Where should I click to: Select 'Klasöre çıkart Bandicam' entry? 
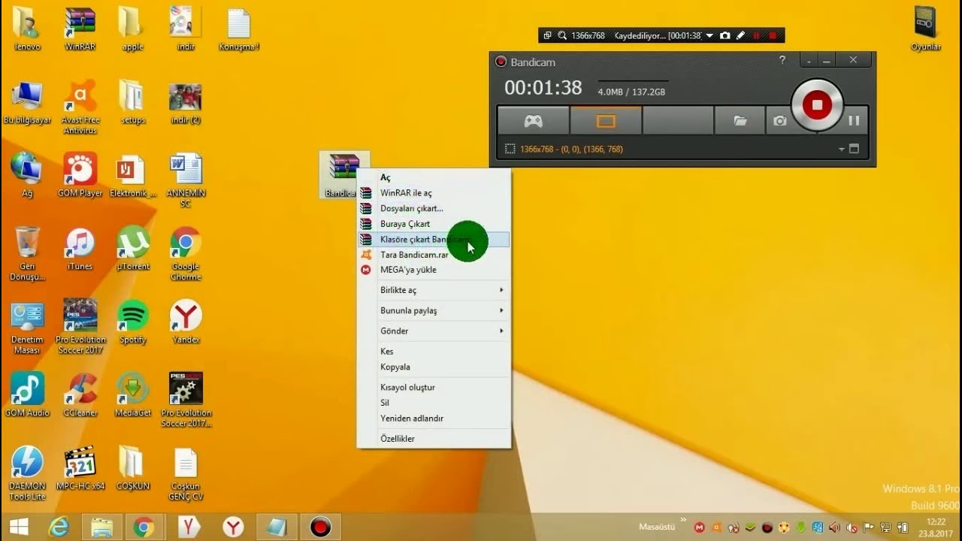[x=434, y=239]
